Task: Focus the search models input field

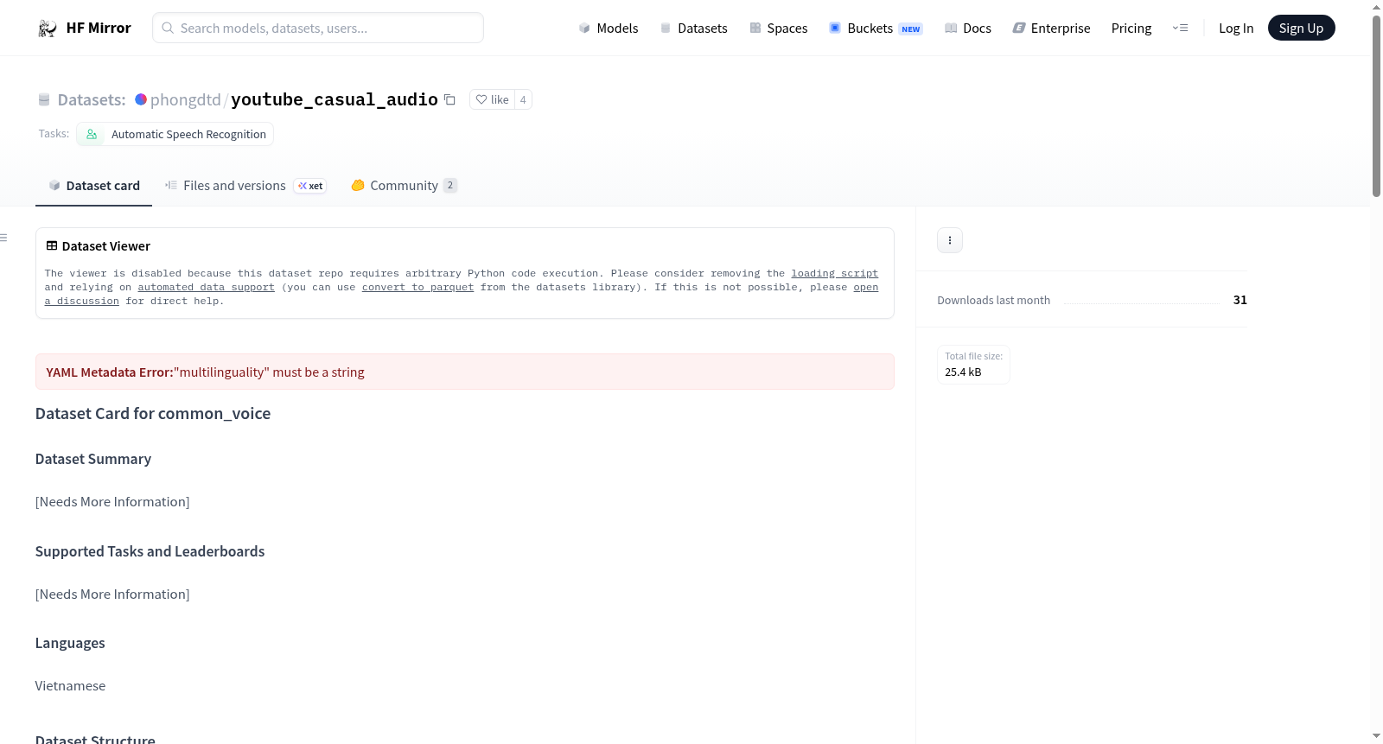Action: click(318, 28)
